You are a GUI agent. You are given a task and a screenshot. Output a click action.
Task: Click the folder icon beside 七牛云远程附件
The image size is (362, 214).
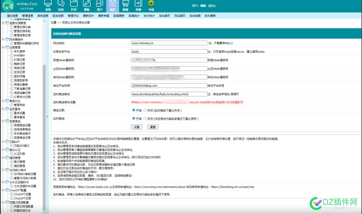7,182
